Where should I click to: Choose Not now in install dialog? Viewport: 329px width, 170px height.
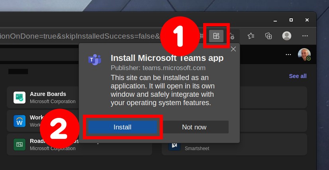pyautogui.click(x=194, y=127)
